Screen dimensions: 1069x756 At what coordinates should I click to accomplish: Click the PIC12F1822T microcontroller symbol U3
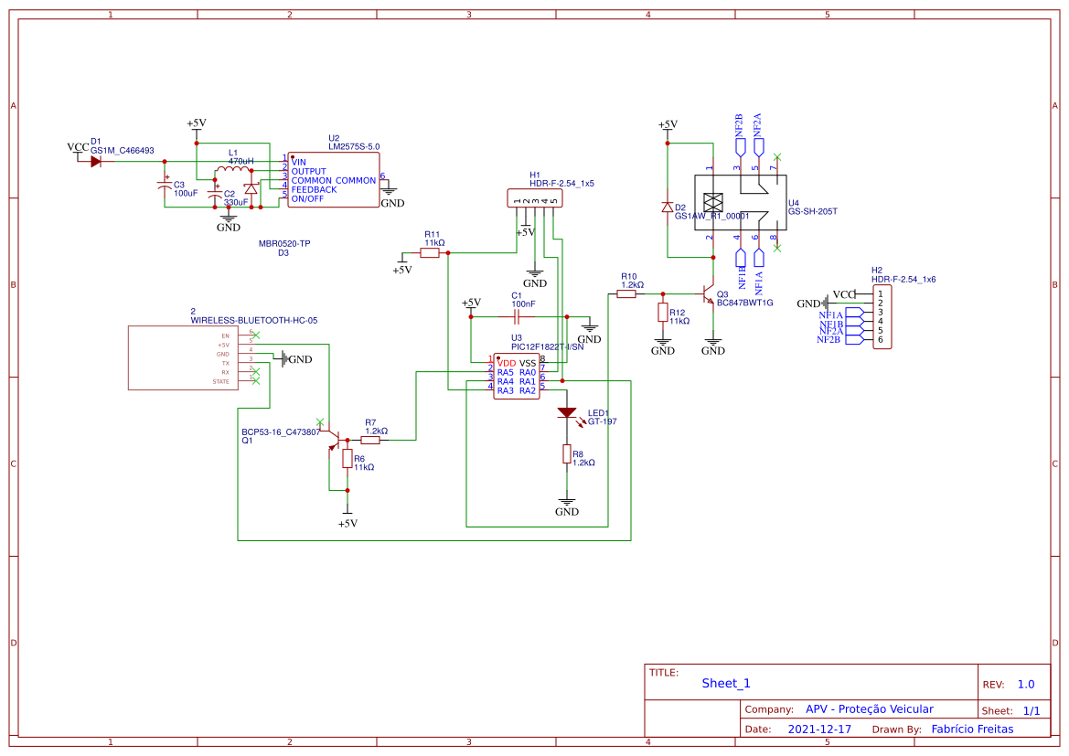(x=517, y=375)
